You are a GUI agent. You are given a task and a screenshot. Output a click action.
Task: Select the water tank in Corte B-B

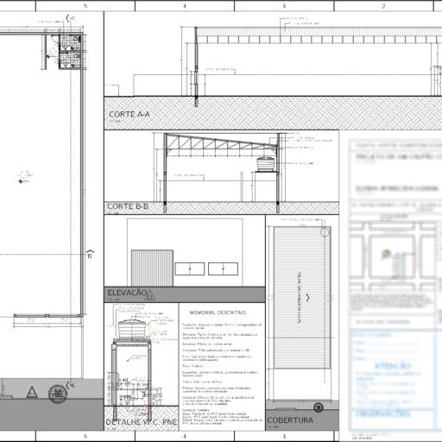(x=265, y=164)
